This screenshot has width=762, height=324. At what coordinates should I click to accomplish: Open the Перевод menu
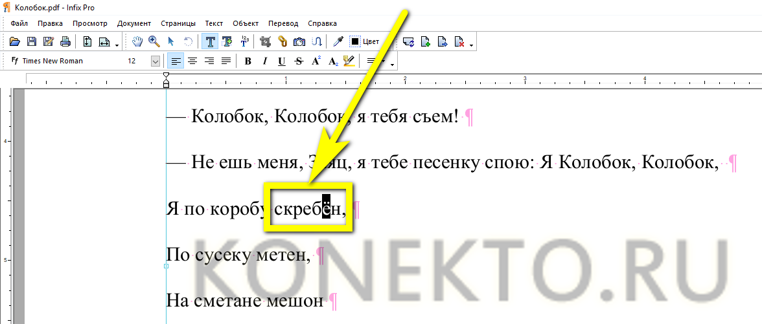tap(283, 23)
